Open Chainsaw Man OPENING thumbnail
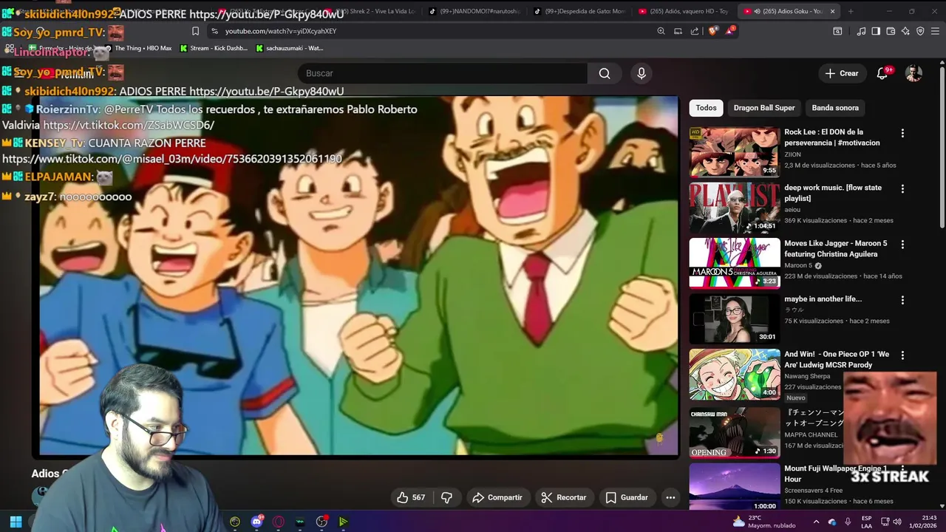Viewport: 946px width, 532px height. tap(735, 433)
